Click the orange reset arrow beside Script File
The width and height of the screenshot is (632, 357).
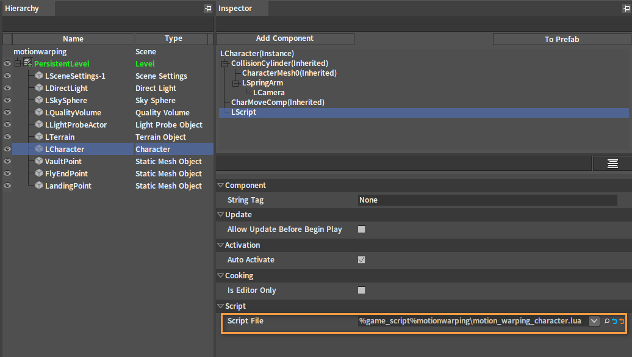pyautogui.click(x=622, y=321)
